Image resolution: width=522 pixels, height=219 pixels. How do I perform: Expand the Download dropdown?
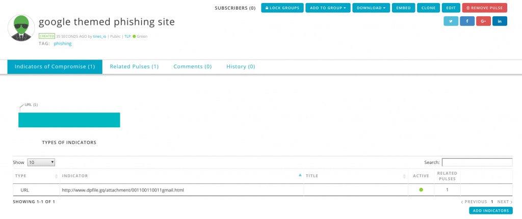pyautogui.click(x=371, y=8)
